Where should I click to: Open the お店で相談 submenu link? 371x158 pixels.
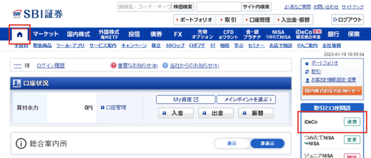pyautogui.click(x=281, y=45)
